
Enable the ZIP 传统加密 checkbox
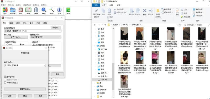tap(5, 83)
